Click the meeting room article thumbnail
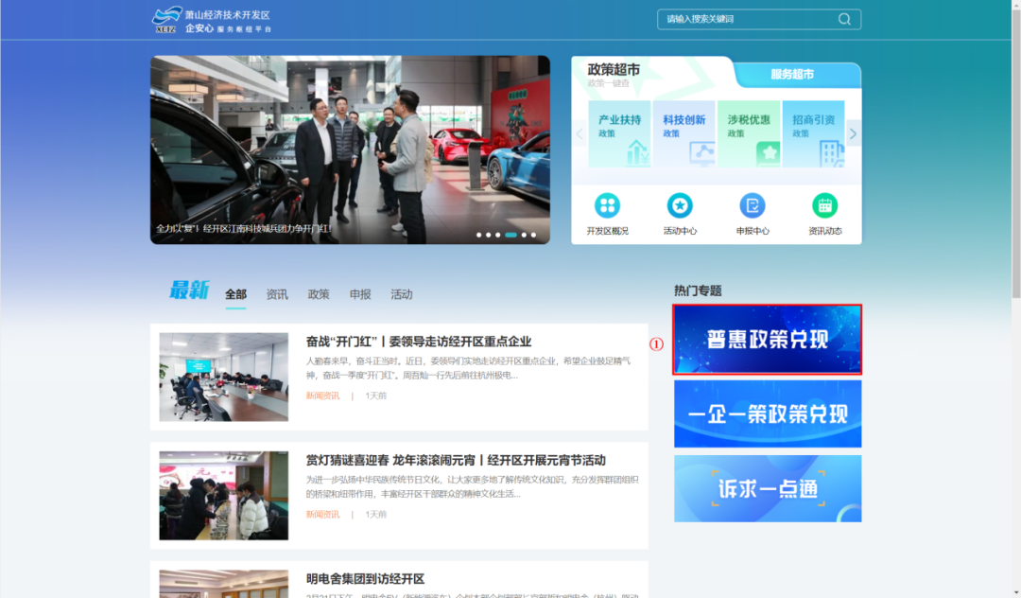1021x598 pixels. (223, 377)
